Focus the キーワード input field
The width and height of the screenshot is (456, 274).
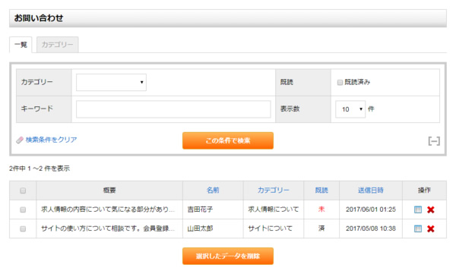click(173, 109)
